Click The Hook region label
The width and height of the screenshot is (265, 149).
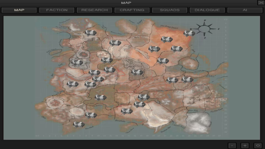pos(89,128)
